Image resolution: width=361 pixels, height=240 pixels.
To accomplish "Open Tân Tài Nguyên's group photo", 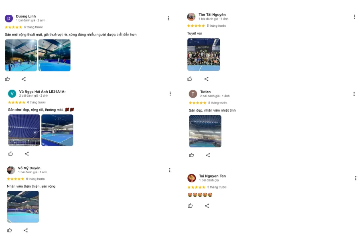I will [x=203, y=54].
